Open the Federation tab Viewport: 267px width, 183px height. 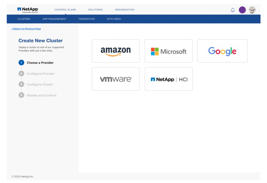tap(87, 19)
